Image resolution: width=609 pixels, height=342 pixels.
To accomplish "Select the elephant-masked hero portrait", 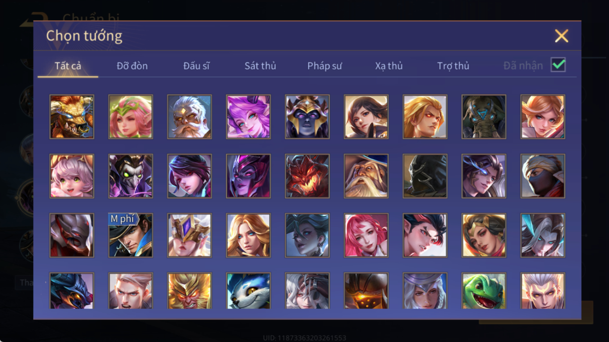I will [484, 117].
